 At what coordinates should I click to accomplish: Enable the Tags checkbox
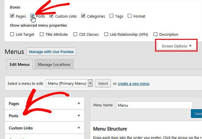tap(111, 16)
